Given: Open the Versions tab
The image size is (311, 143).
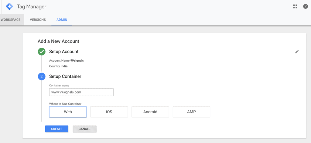Looking at the screenshot, I should 38,20.
